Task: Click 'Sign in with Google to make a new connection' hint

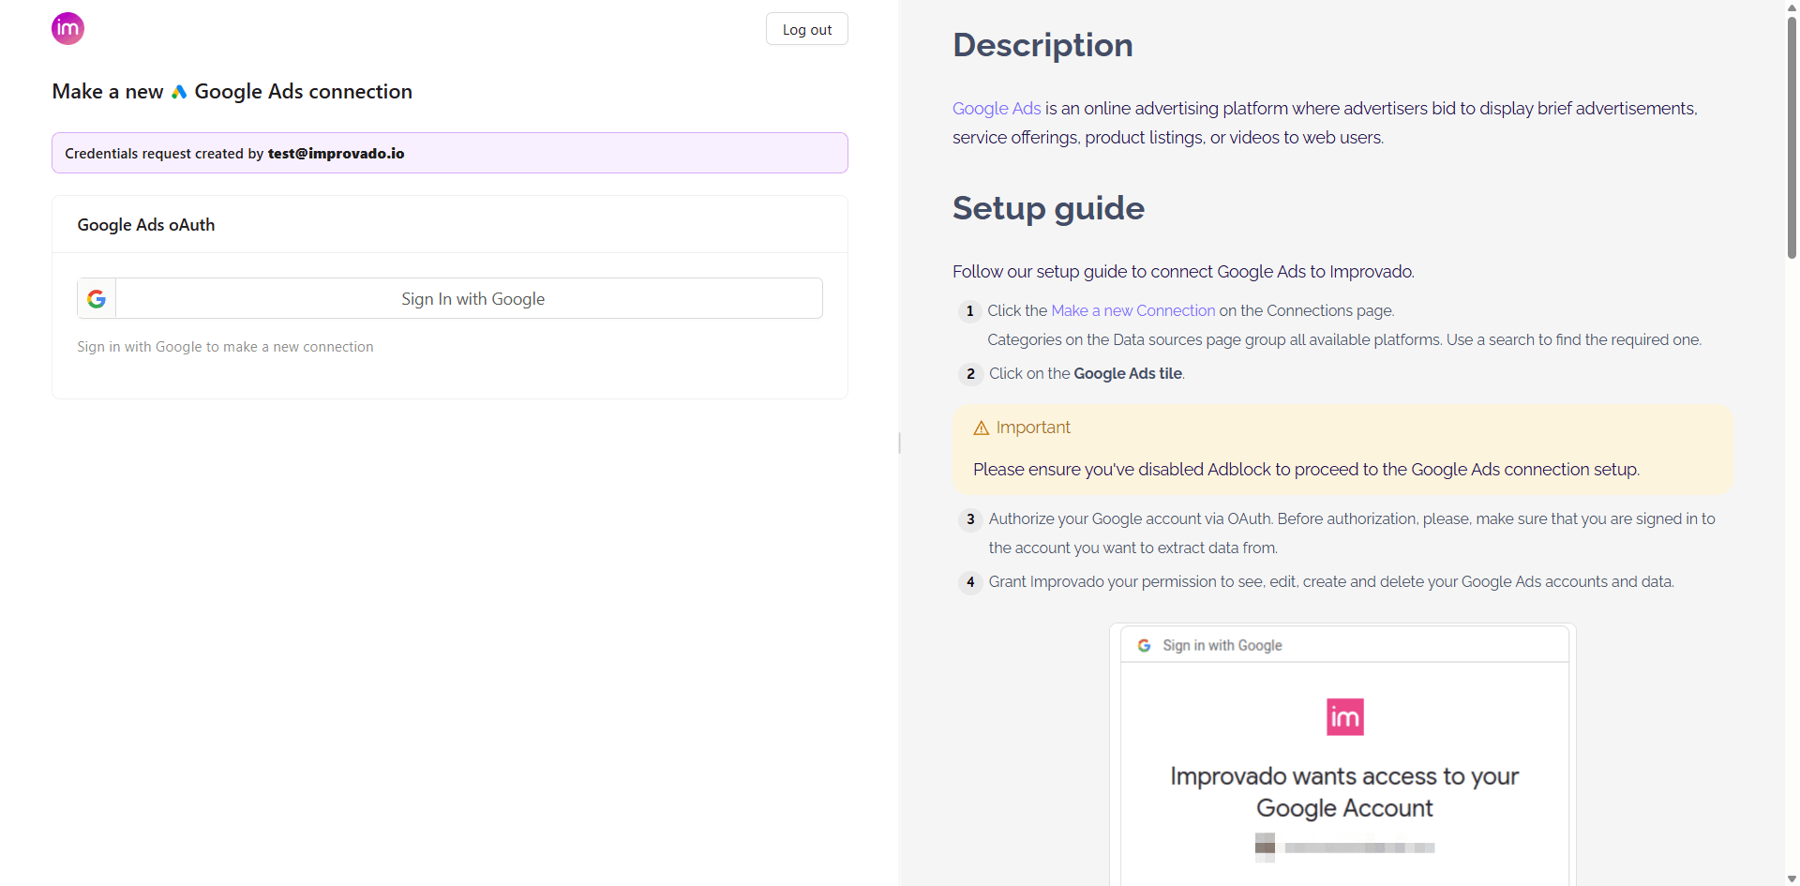Action: (225, 347)
